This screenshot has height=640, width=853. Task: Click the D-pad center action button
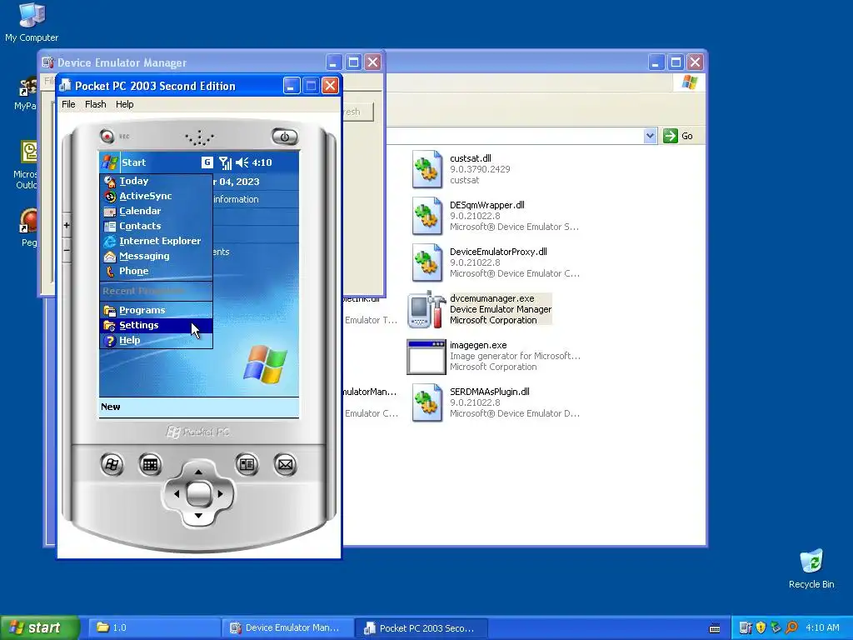point(198,494)
